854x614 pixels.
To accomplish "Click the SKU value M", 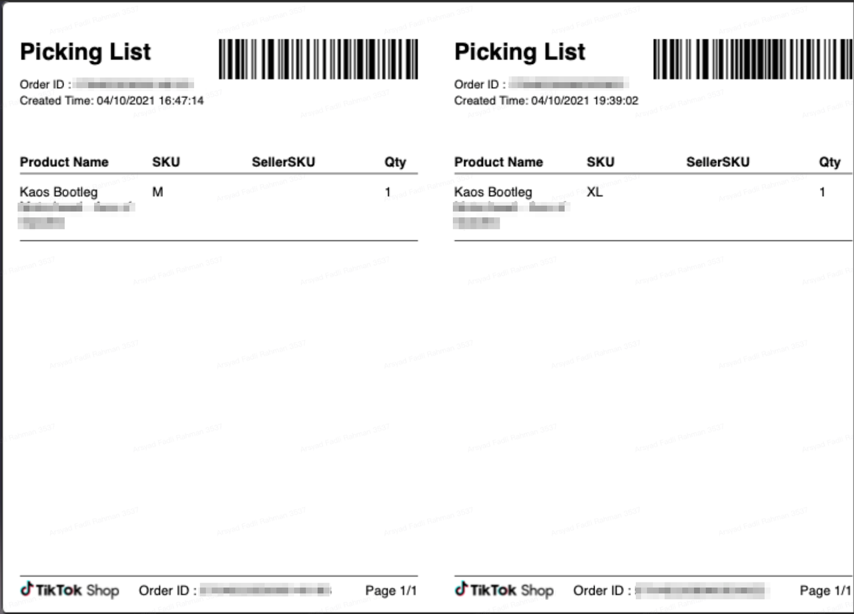I will [x=157, y=192].
